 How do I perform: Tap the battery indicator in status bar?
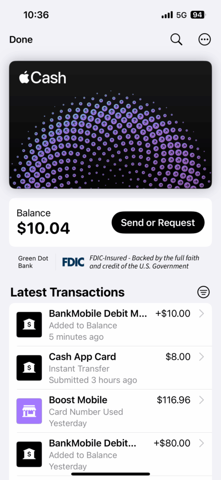199,15
